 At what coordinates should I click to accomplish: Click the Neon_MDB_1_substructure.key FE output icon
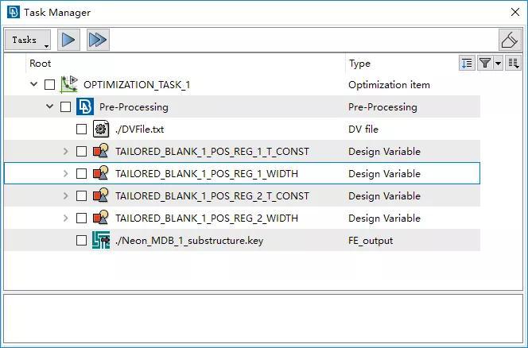click(101, 240)
